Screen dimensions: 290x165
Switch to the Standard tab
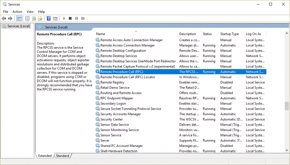pyautogui.click(x=63, y=156)
